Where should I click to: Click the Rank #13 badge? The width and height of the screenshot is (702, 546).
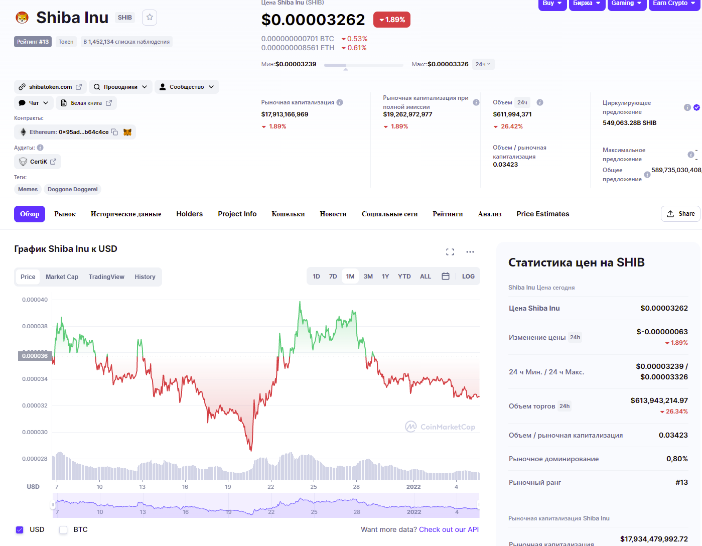coord(33,42)
